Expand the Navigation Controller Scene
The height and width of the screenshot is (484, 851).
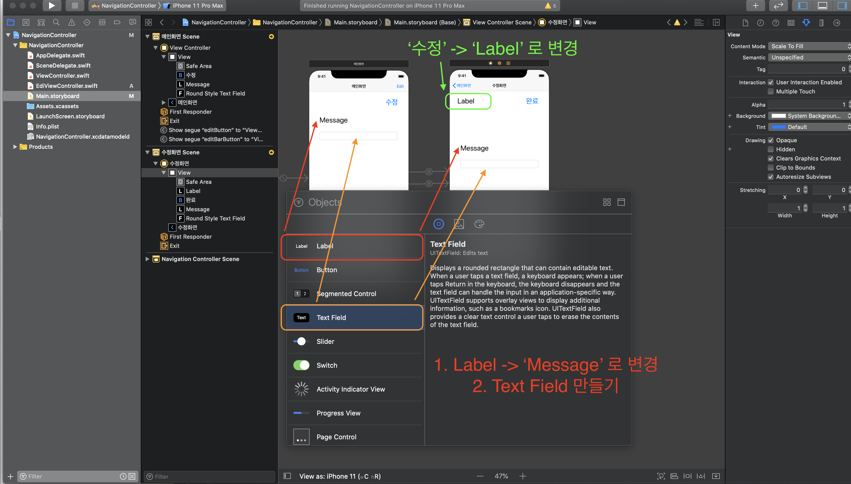147,259
